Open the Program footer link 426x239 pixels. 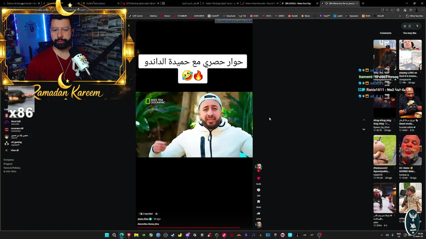(x=8, y=164)
